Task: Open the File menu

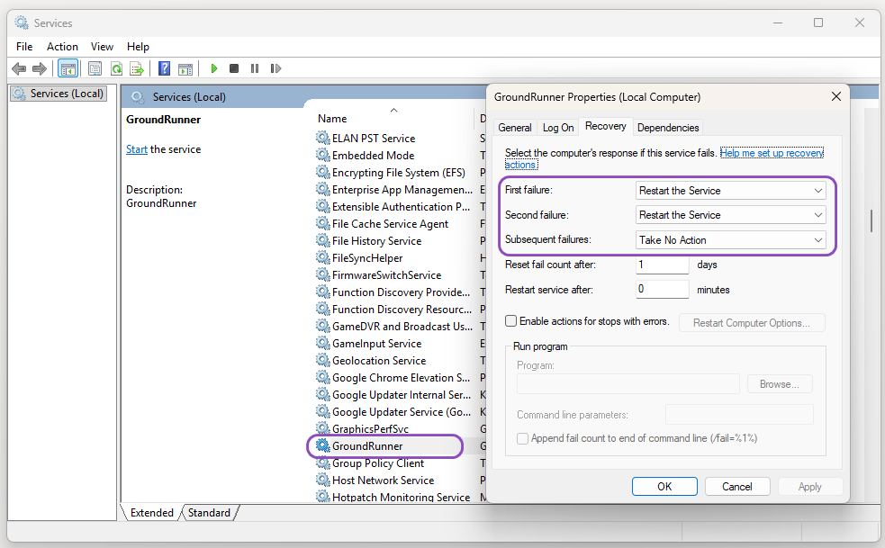Action: pos(24,47)
